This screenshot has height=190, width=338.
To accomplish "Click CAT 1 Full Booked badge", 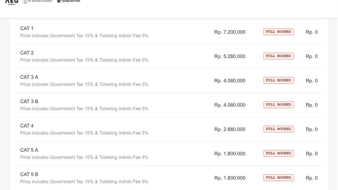I will click(279, 32).
